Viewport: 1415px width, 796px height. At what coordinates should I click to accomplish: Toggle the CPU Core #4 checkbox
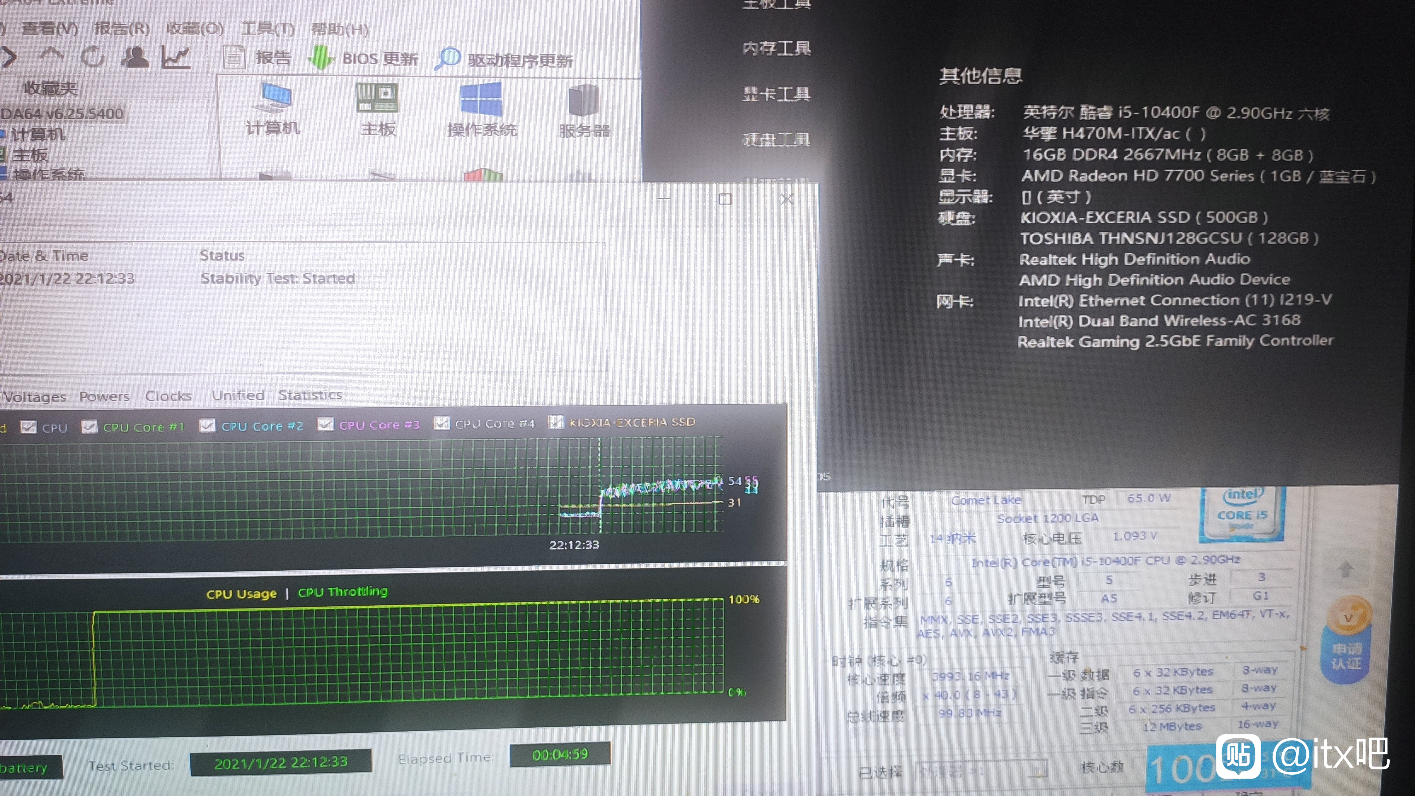tap(441, 423)
